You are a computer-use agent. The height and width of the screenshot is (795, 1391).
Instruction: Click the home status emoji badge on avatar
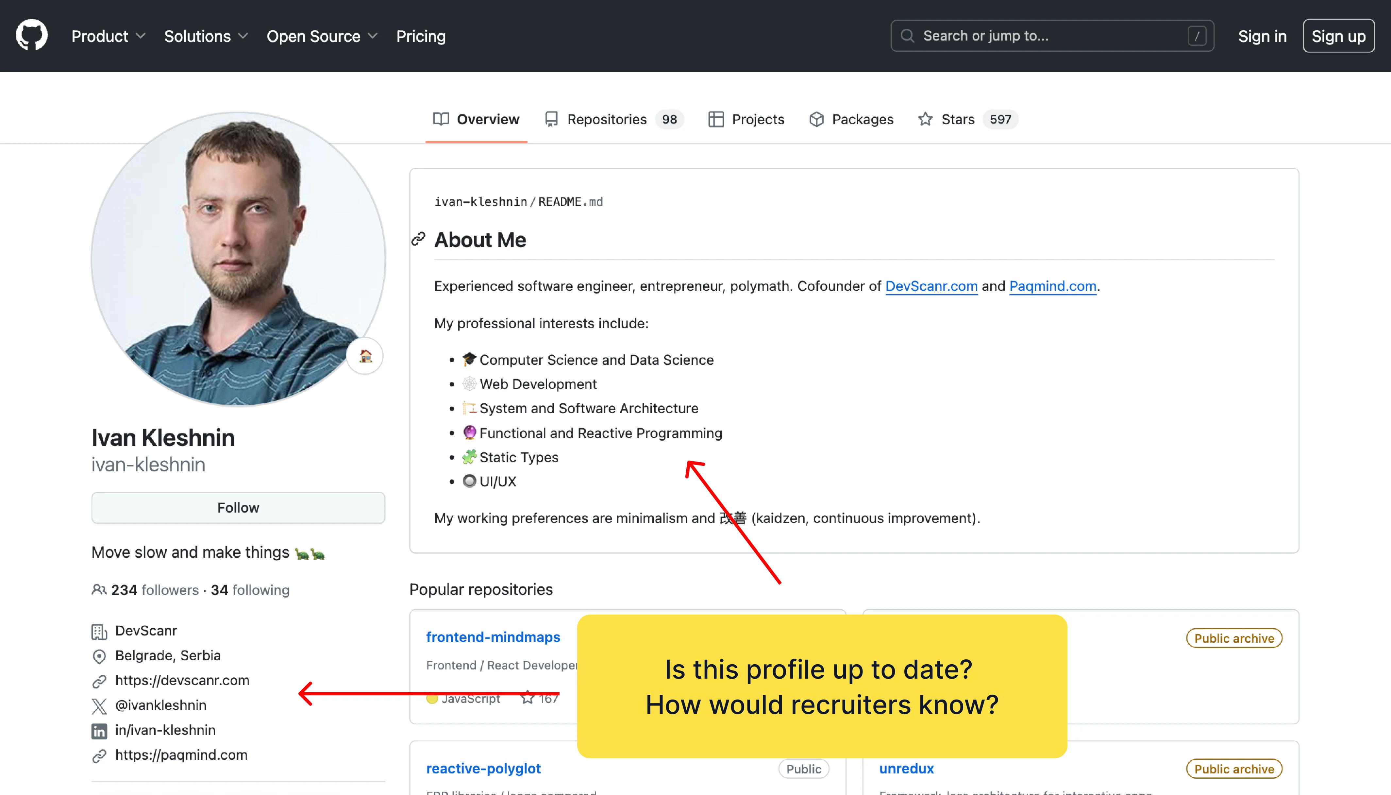(365, 357)
